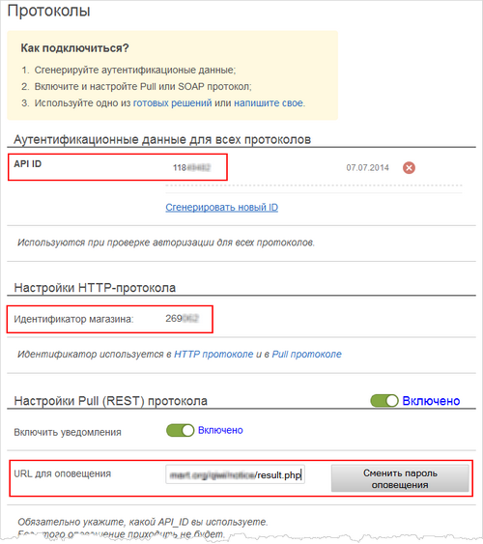Focus the URL для оповещения input field
Viewport: 483px width, 544px height.
point(235,474)
